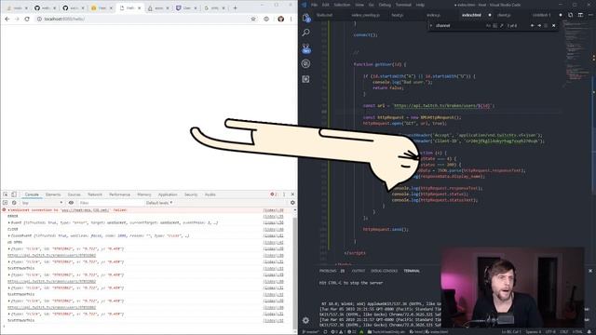596x335 pixels.
Task: Open the console context dropdown 'top'
Action: click(x=42, y=203)
